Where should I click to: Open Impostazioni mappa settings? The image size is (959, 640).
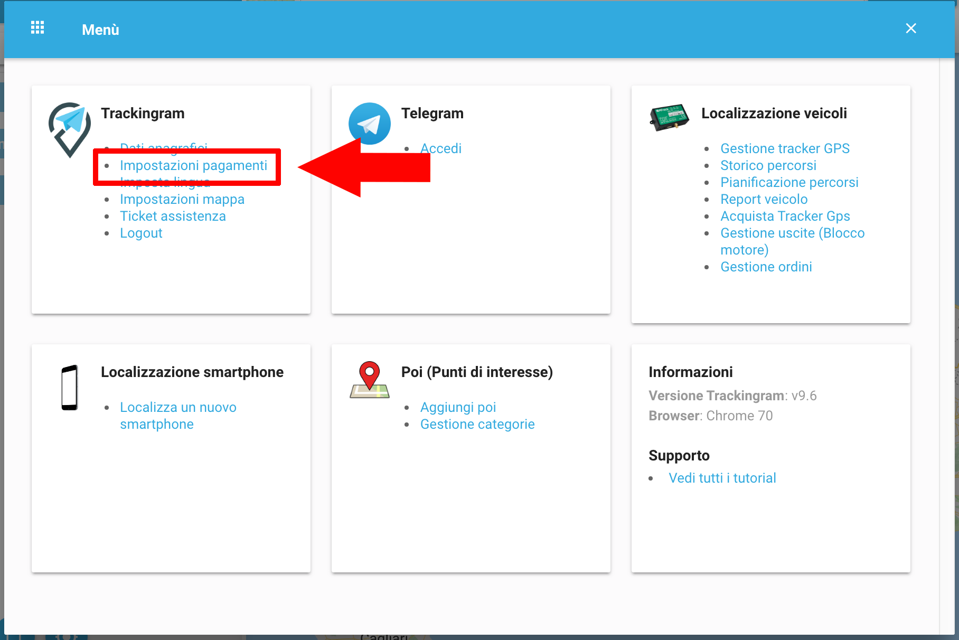(182, 199)
